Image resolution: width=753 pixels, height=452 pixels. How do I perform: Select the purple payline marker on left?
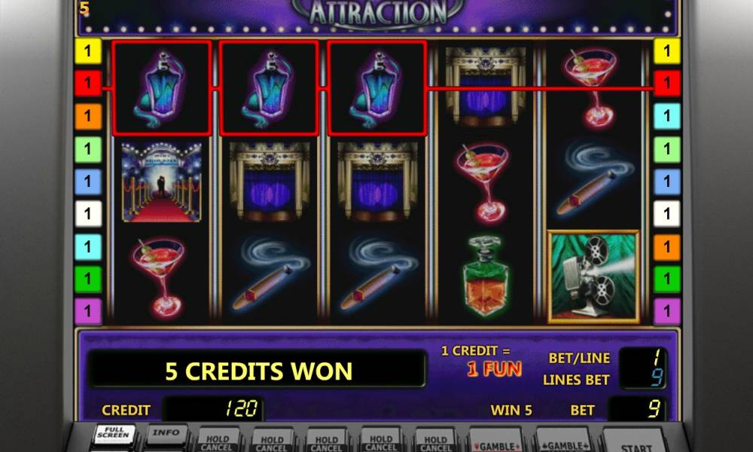tap(88, 311)
